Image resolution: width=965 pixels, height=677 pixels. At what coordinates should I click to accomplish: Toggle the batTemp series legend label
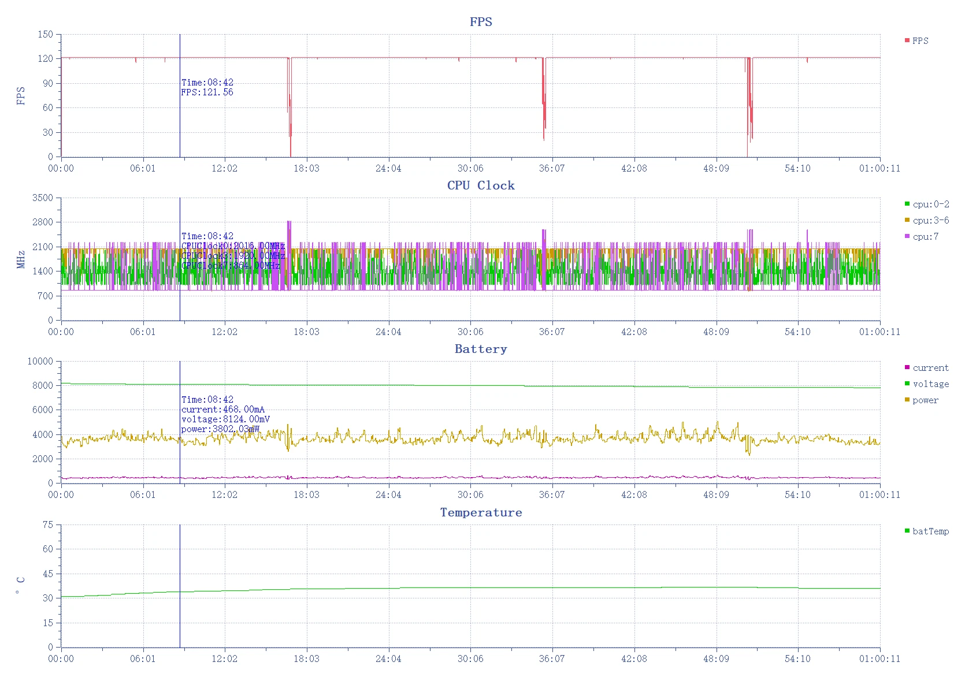tap(930, 531)
